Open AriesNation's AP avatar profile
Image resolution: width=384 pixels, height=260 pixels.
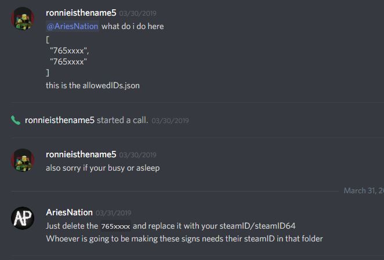pos(23,218)
